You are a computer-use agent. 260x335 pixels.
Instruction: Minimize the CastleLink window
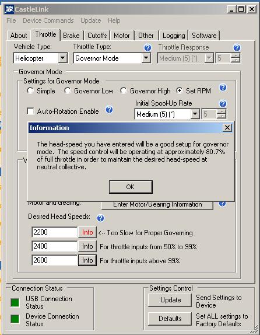[231, 9]
